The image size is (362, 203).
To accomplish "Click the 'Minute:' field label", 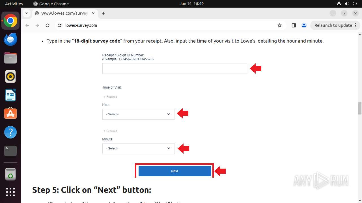I will point(107,139).
